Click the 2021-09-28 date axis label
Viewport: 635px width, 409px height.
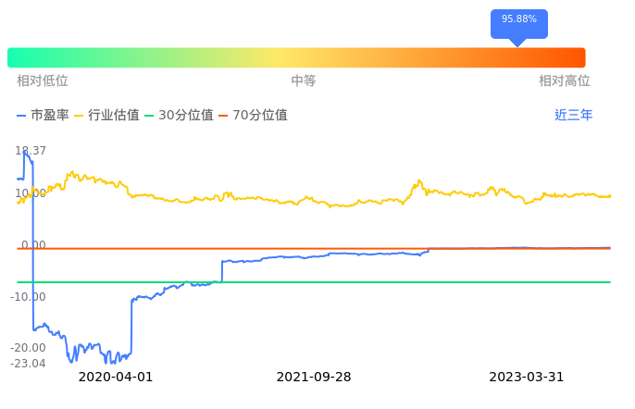(x=314, y=377)
